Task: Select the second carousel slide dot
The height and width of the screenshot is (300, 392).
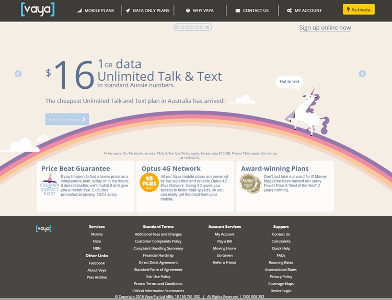Action: point(182,27)
